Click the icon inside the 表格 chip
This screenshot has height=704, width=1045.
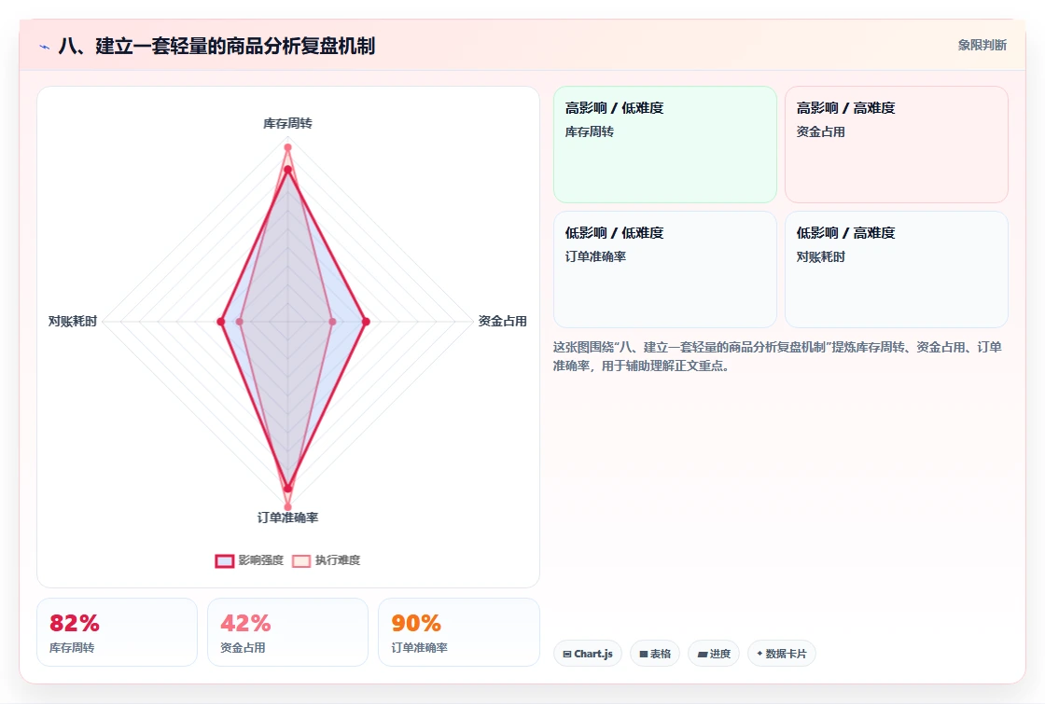[644, 654]
